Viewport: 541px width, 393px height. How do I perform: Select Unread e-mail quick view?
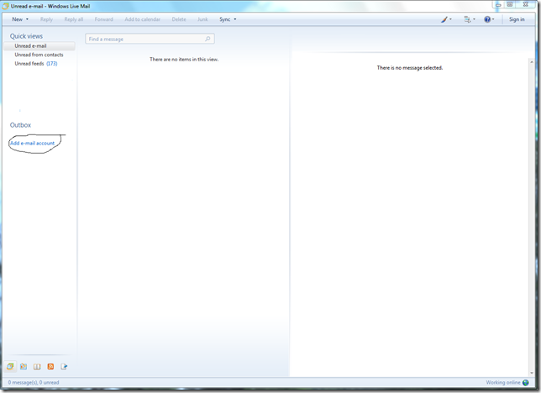pyautogui.click(x=39, y=46)
